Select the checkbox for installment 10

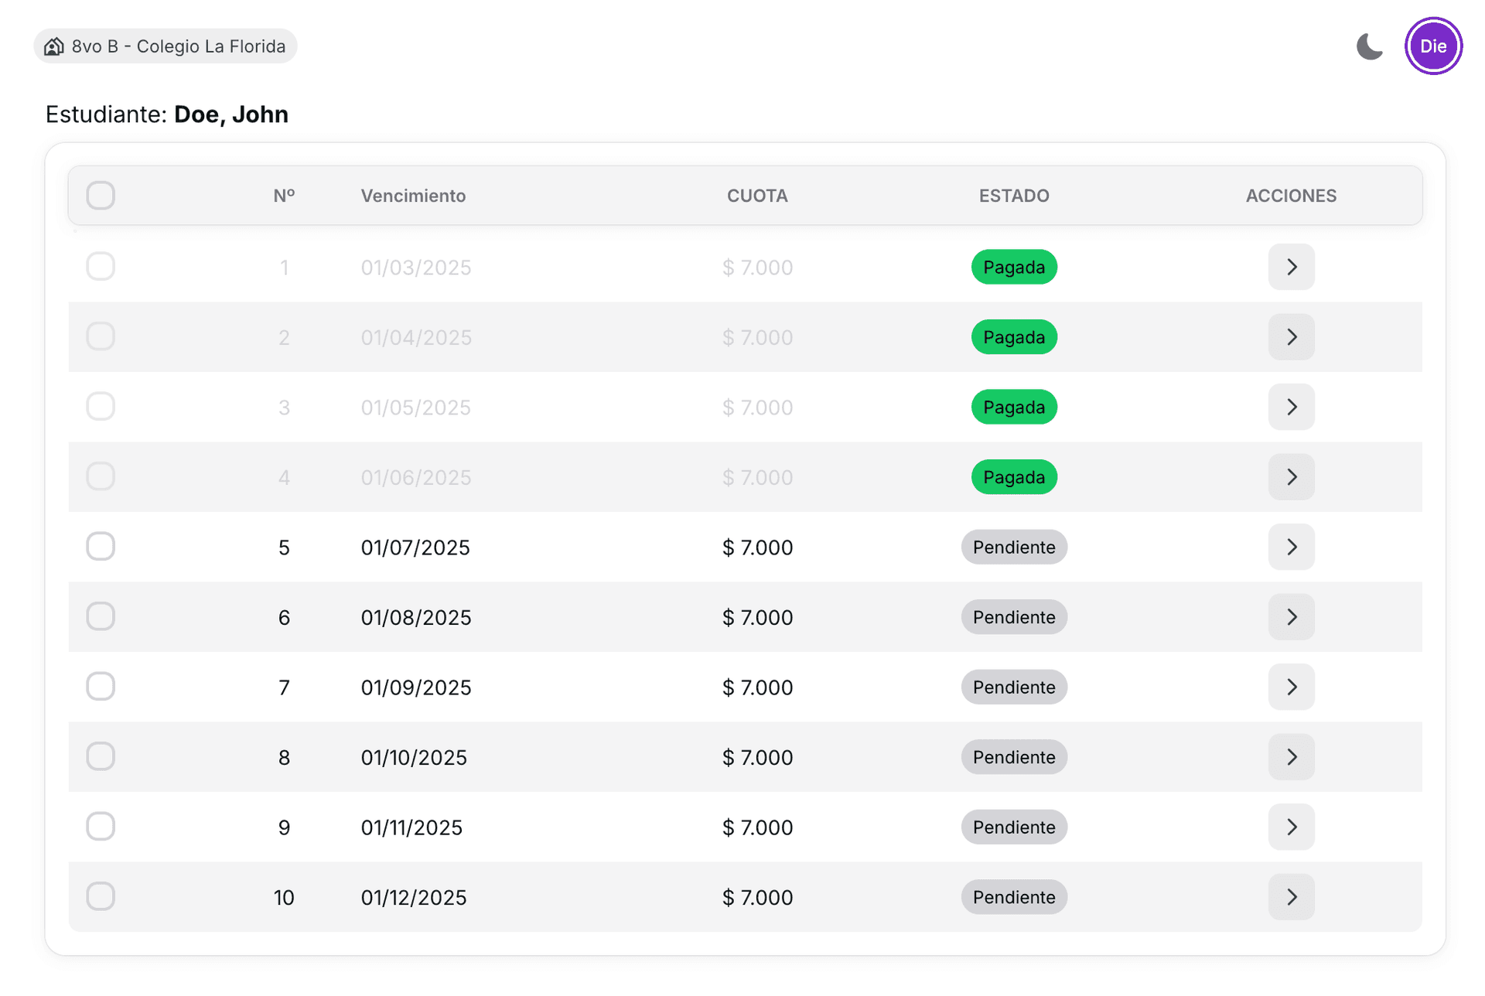[x=101, y=897]
